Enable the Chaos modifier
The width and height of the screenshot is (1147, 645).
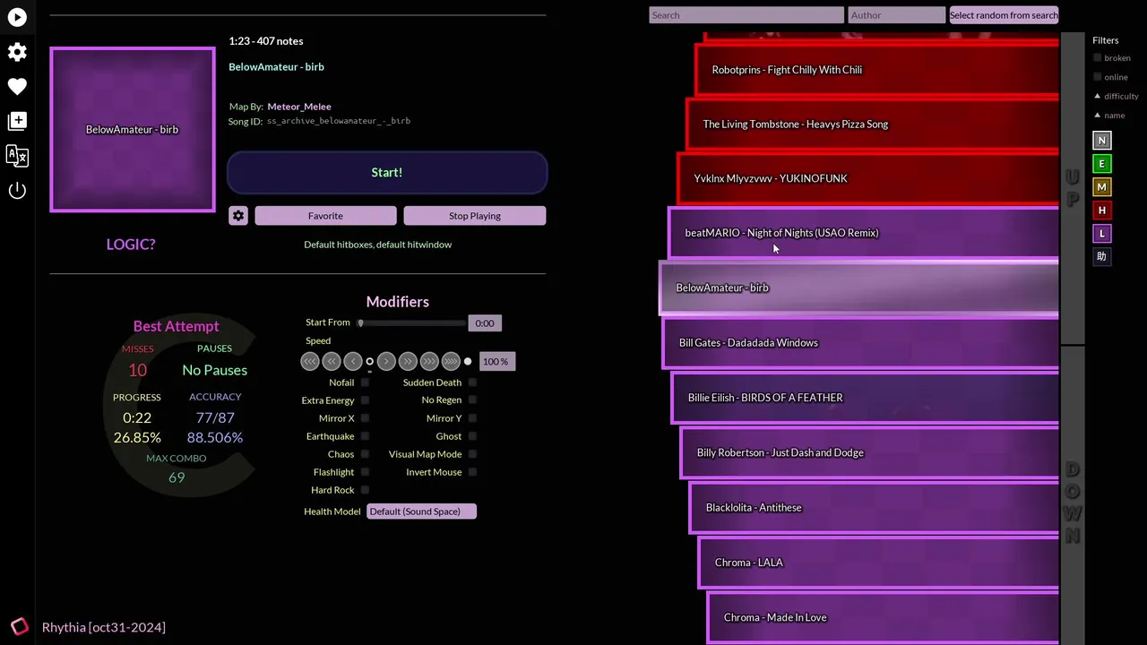(365, 454)
